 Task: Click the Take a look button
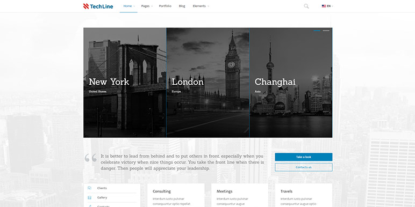(x=304, y=157)
